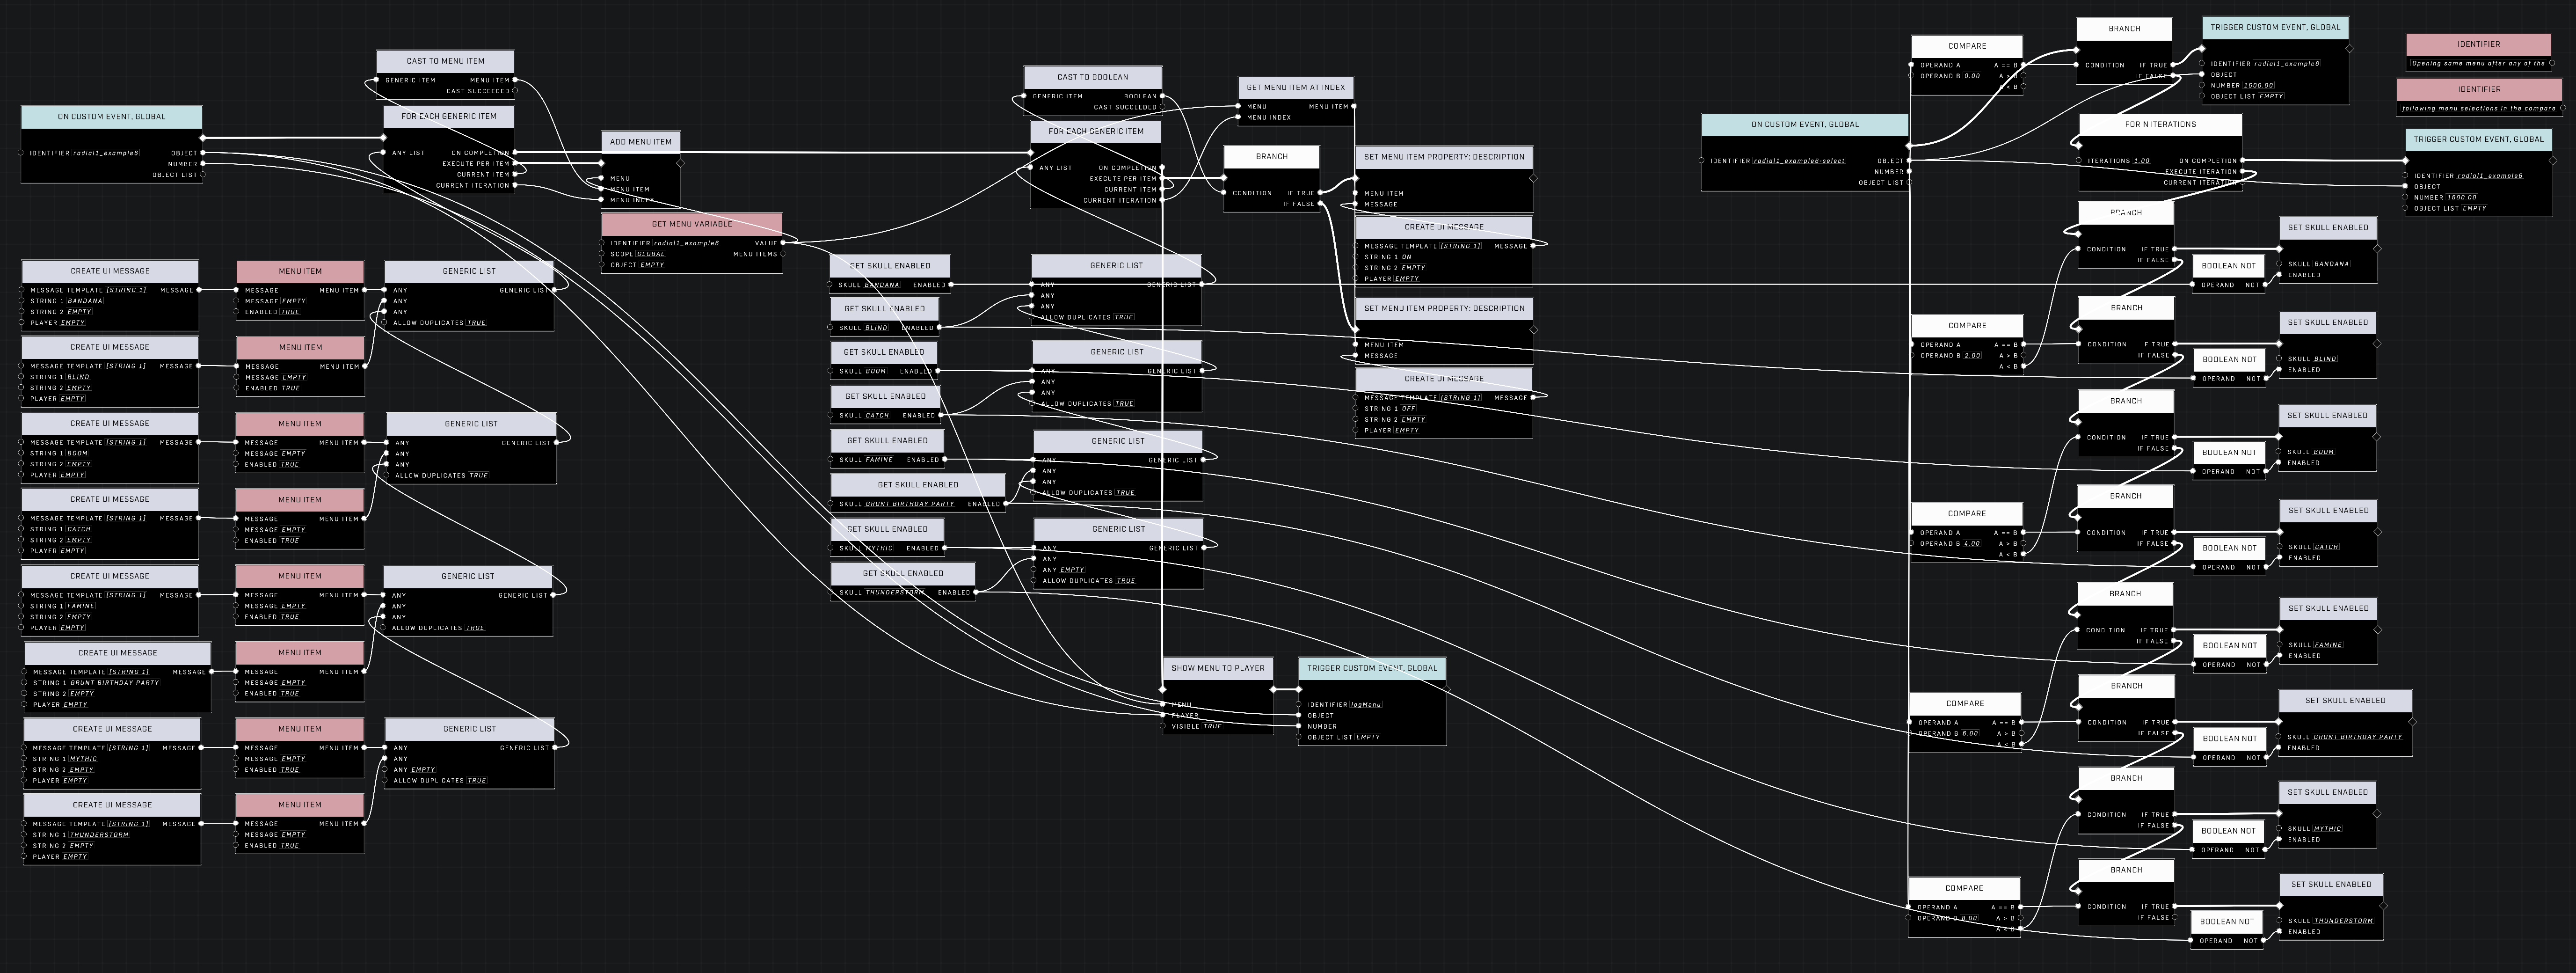The height and width of the screenshot is (973, 2576).
Task: Click the CATCH skull dropdown in Get Skull Enabled
Action: tap(877, 416)
